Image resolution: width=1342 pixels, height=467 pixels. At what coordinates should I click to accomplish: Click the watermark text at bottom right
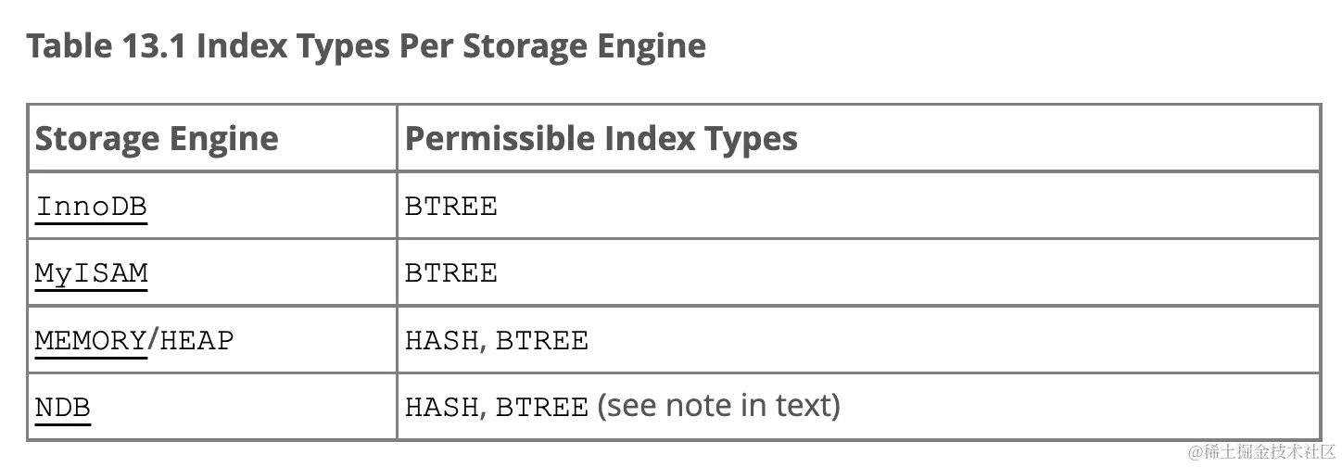tap(1261, 451)
